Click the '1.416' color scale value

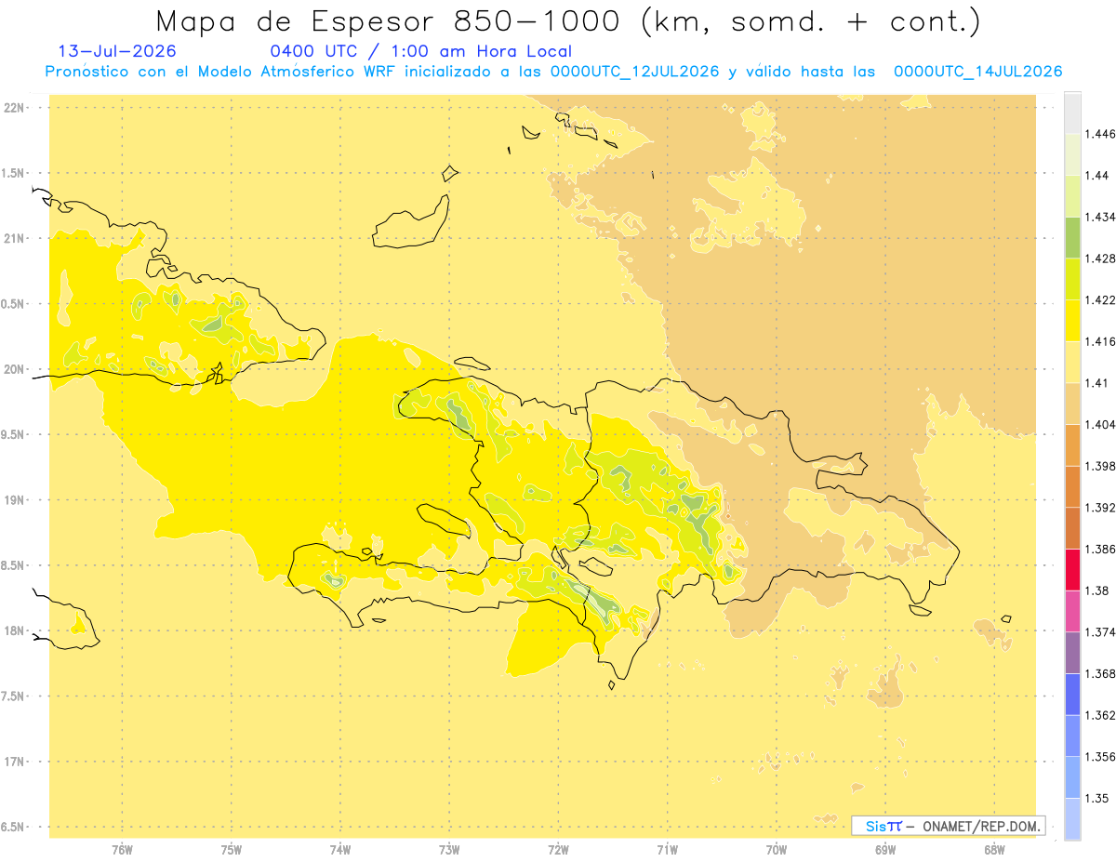pyautogui.click(x=1101, y=341)
